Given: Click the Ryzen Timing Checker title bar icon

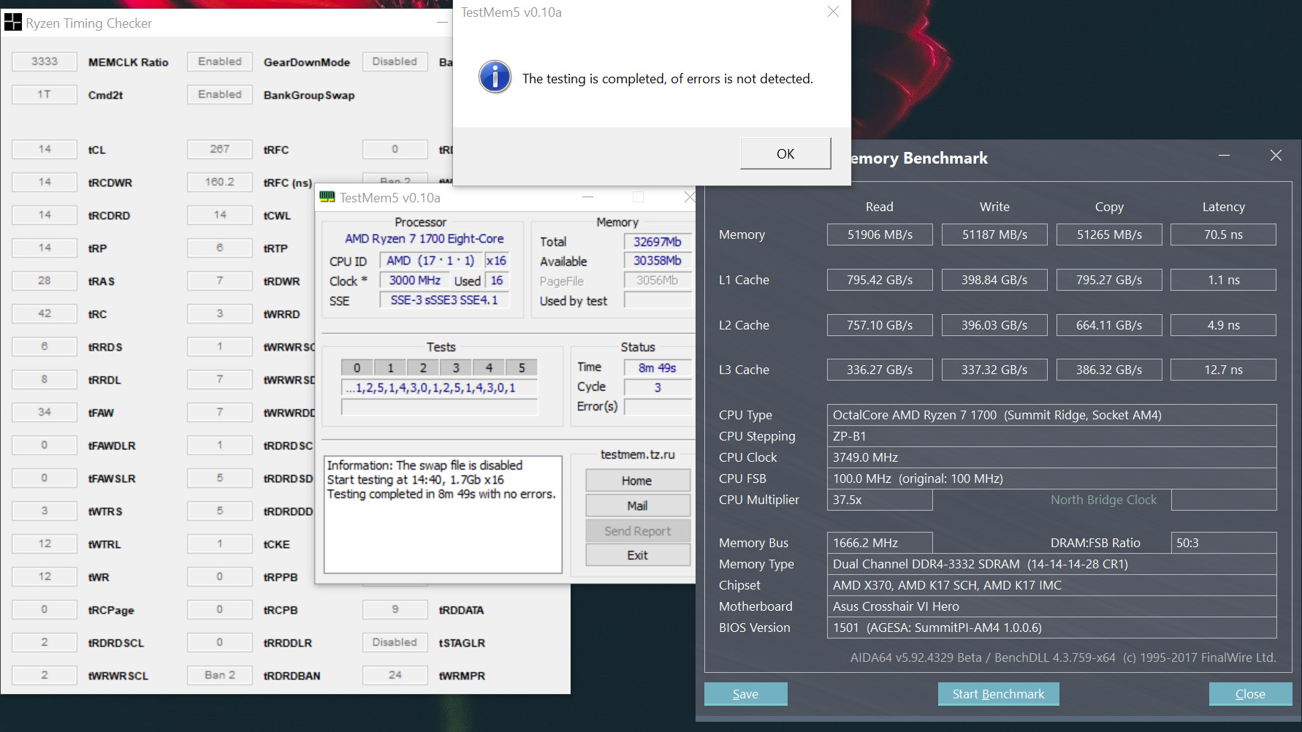Looking at the screenshot, I should point(13,23).
